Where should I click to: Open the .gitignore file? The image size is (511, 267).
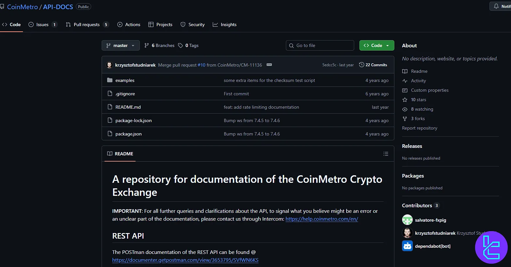(125, 94)
